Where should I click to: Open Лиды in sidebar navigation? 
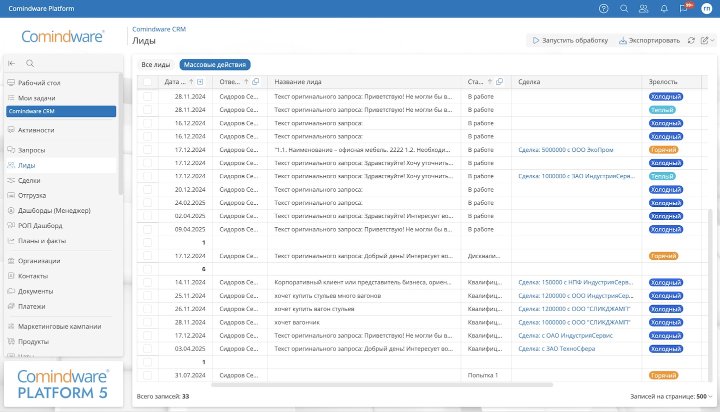tap(60, 165)
